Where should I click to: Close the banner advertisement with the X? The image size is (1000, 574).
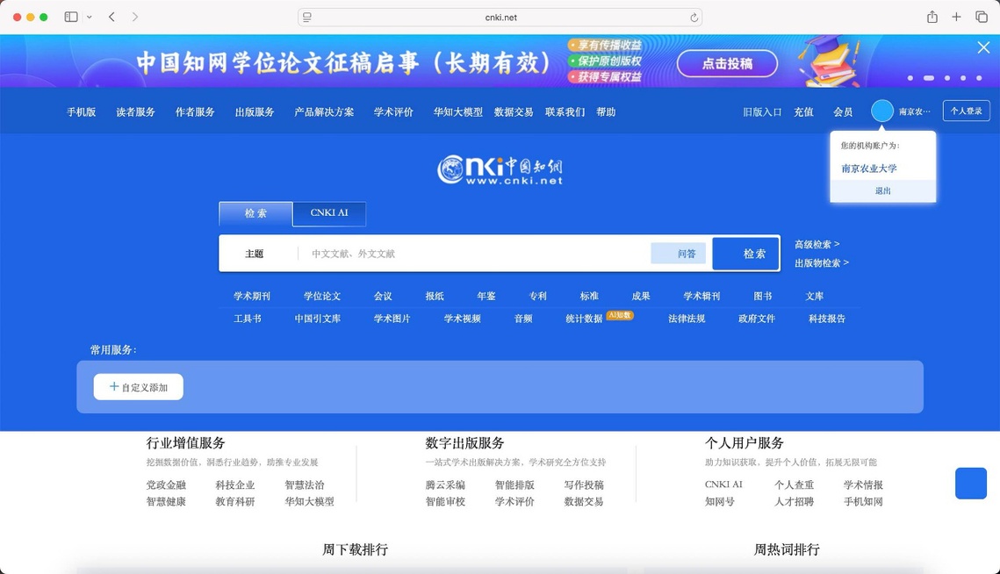(983, 47)
